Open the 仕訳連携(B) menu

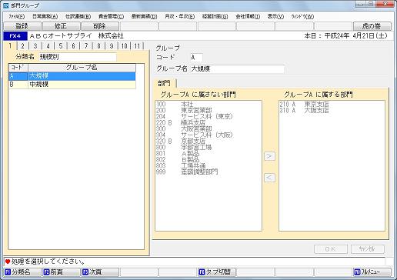coord(78,16)
